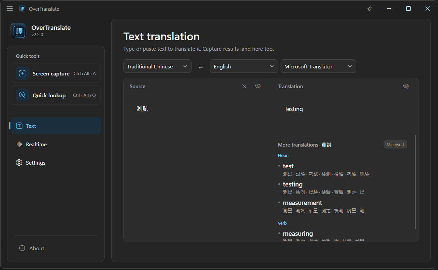This screenshot has height=270, width=438.
Task: Play source text audio speaker icon
Action: click(x=257, y=86)
